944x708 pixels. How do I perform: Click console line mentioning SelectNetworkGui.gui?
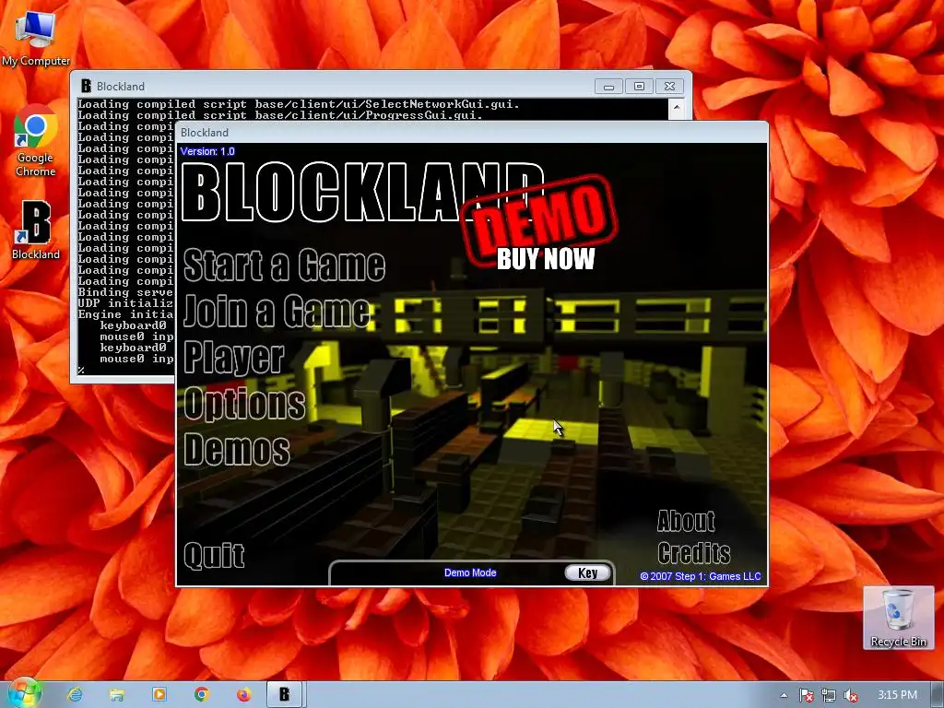[x=299, y=104]
